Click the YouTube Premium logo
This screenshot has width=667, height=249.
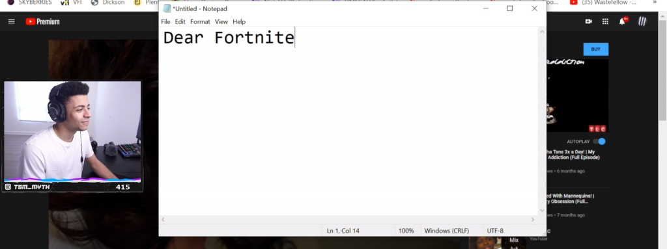pyautogui.click(x=42, y=21)
